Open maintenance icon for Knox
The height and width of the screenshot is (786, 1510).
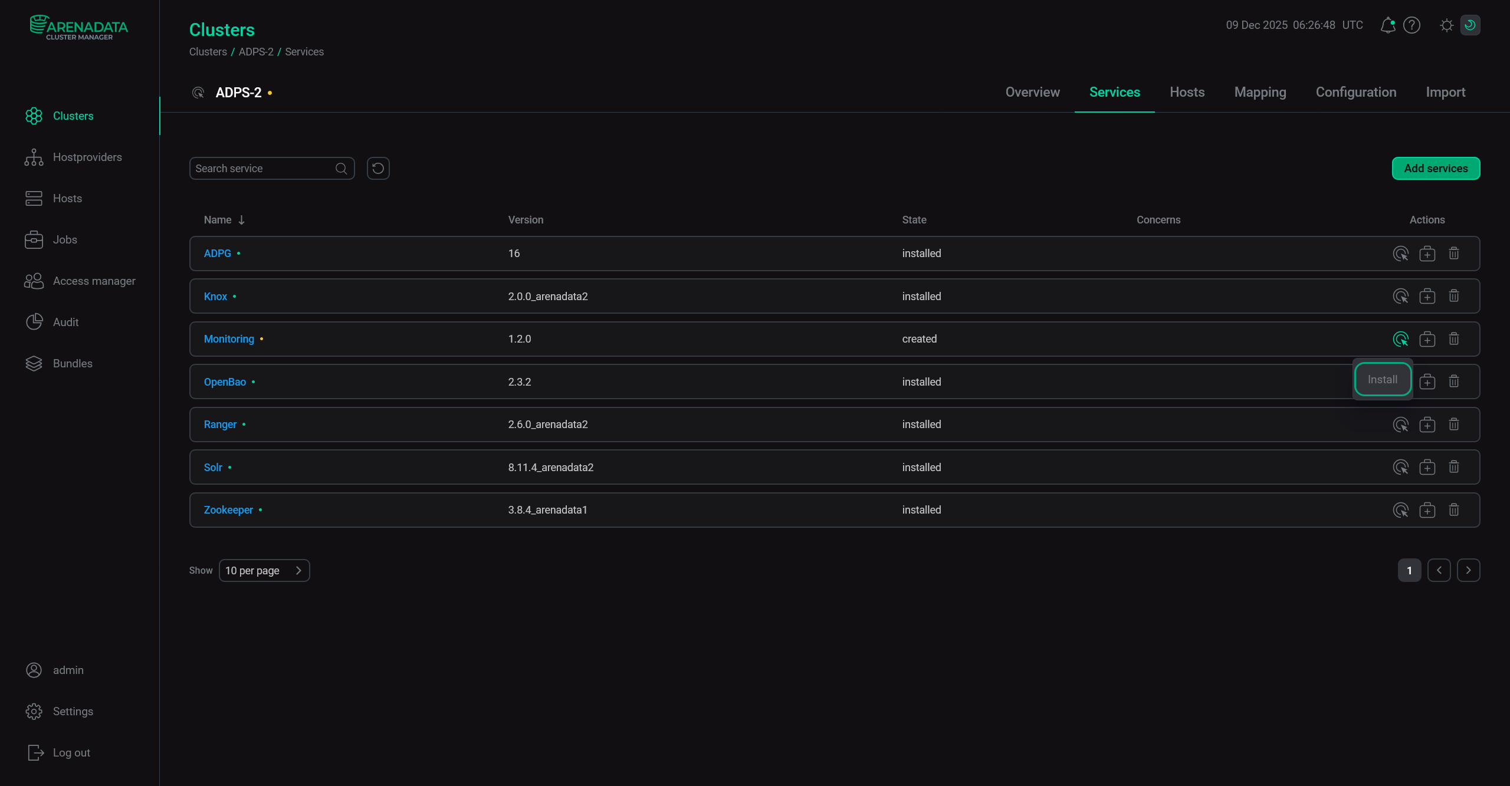click(x=1427, y=296)
